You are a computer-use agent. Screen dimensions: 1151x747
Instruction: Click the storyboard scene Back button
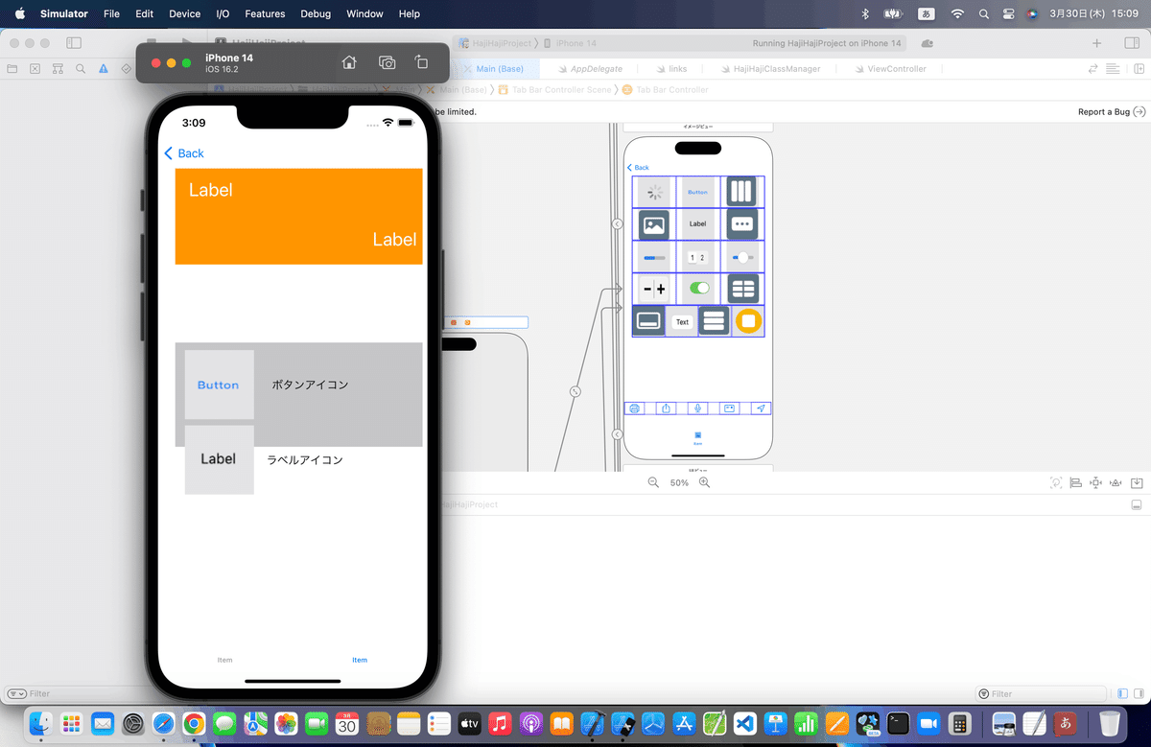[x=638, y=168]
